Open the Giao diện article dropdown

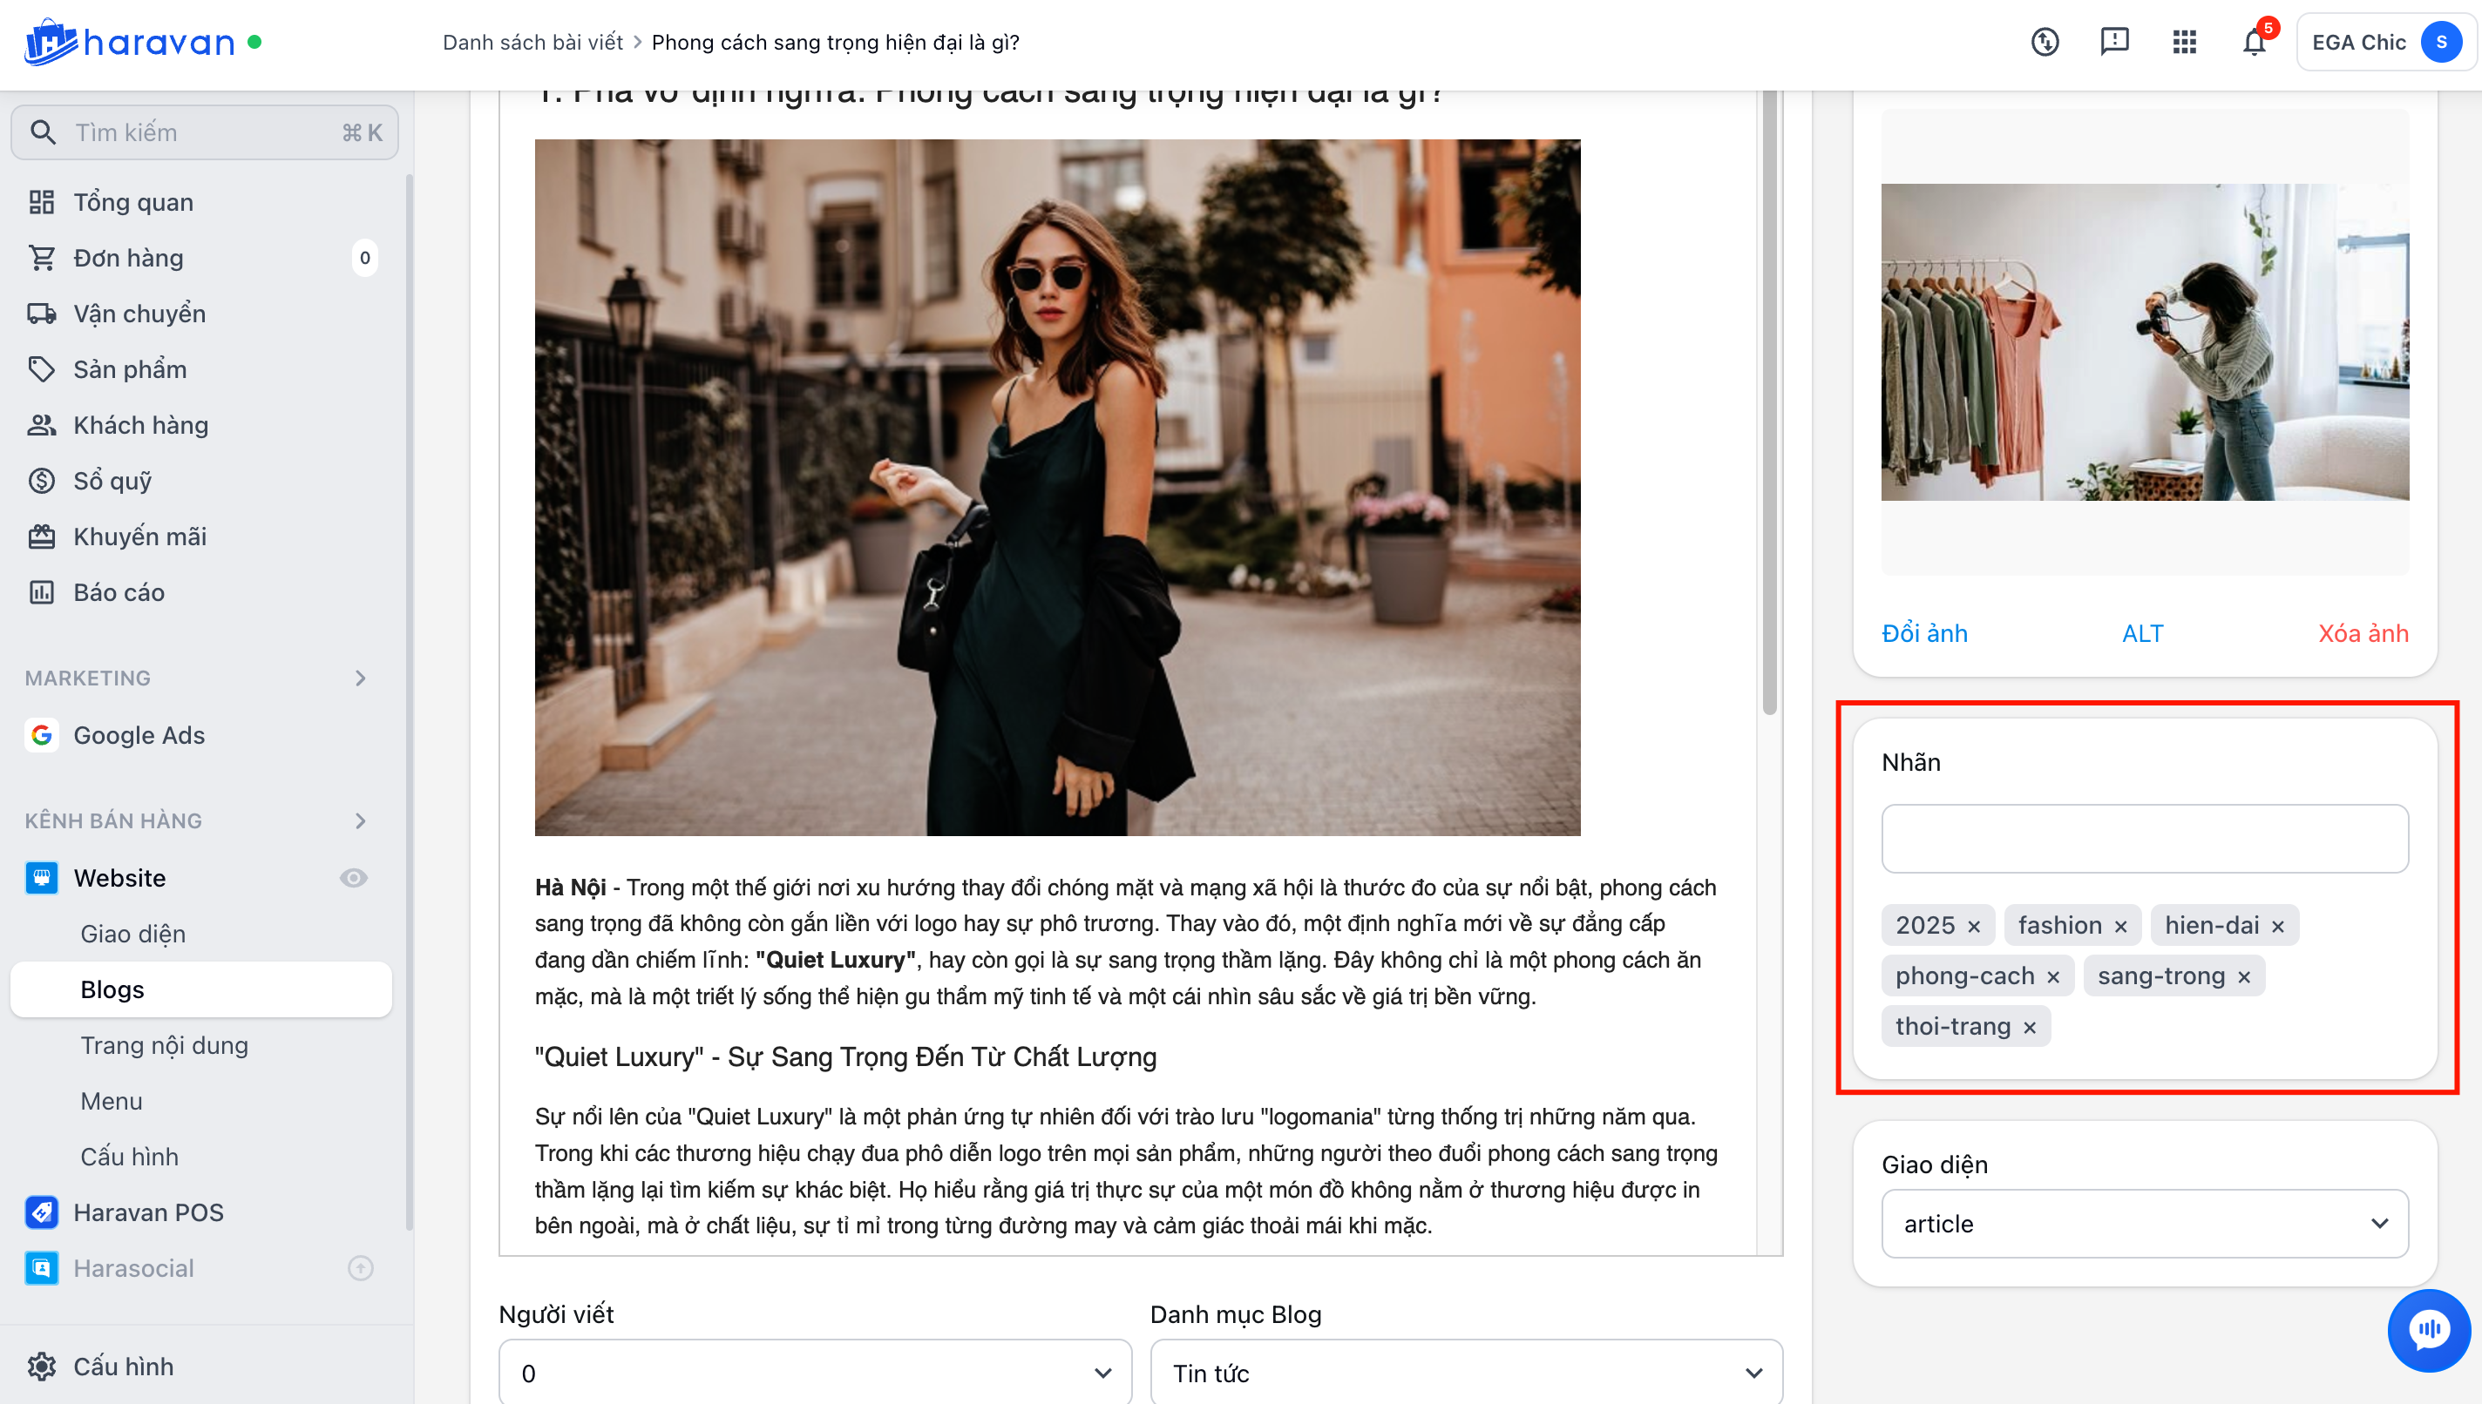pyautogui.click(x=2145, y=1224)
